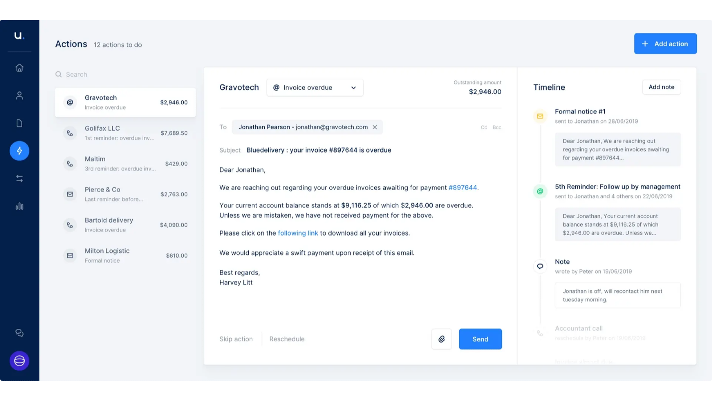Viewport: 712px width, 400px height.
Task: Open the transfers arrows icon in sidebar
Action: pyautogui.click(x=19, y=179)
